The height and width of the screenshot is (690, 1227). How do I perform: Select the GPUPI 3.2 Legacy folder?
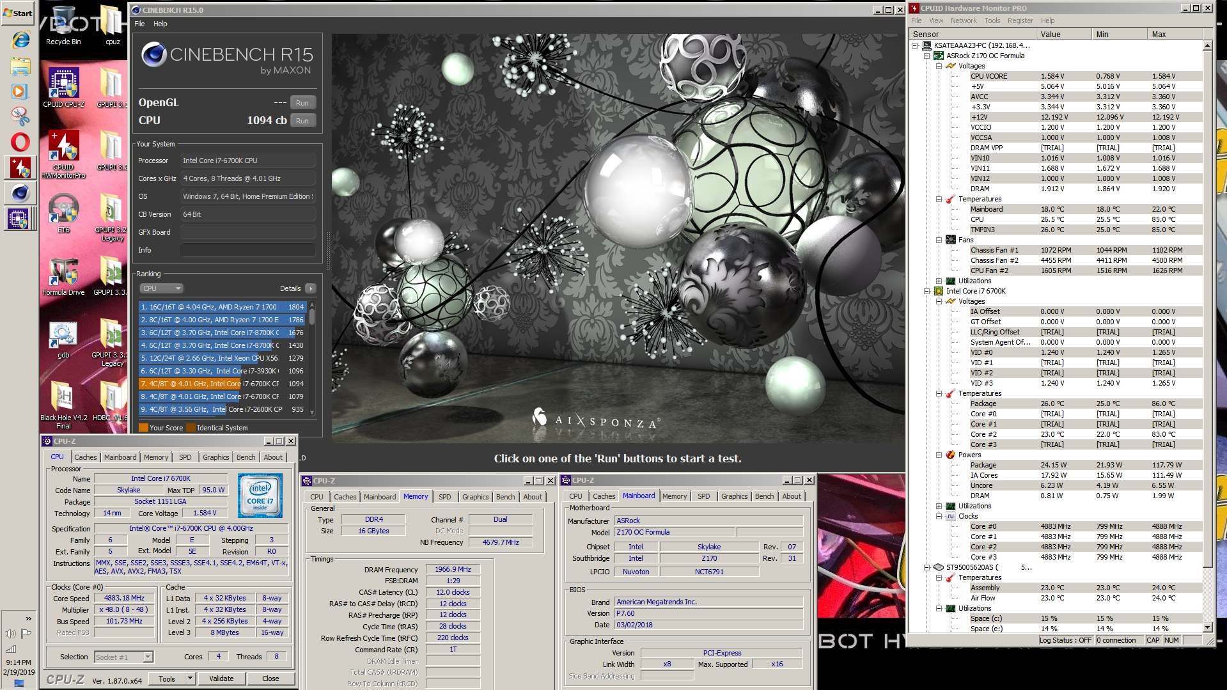(113, 217)
